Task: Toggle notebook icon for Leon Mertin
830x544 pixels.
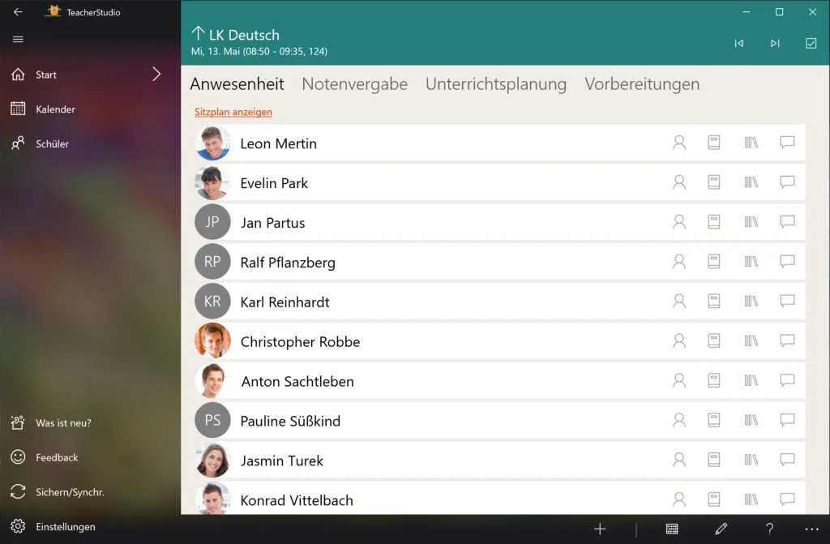Action: pos(714,143)
